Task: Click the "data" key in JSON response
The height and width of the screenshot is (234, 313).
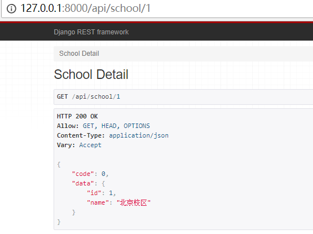Action: (x=83, y=183)
